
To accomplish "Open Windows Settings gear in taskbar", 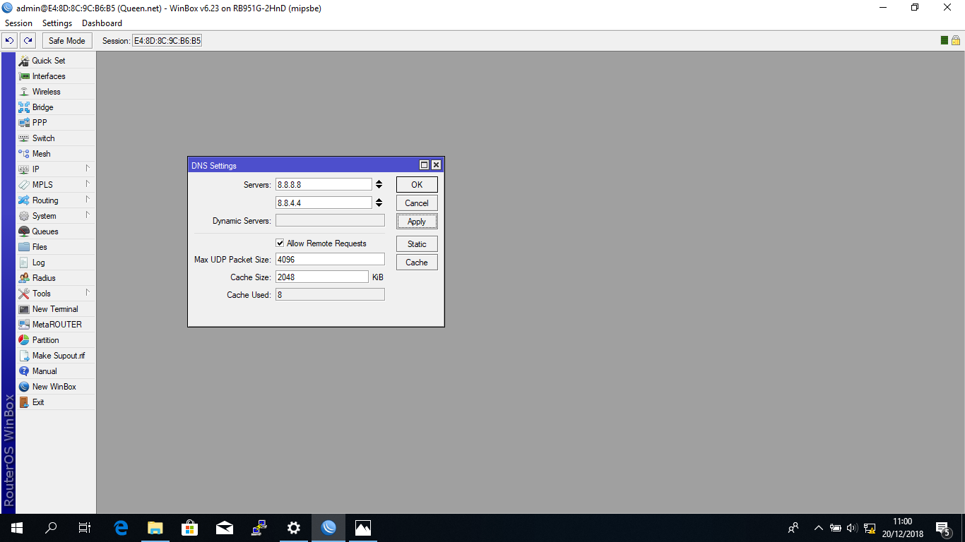I will click(294, 527).
